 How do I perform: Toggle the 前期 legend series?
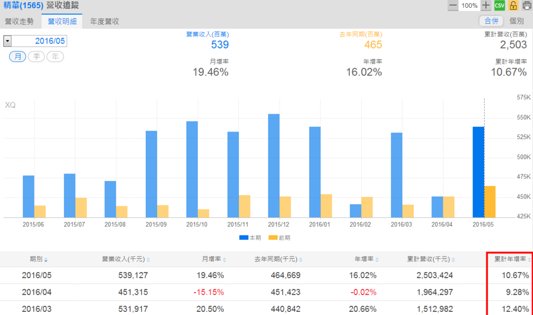(280, 238)
